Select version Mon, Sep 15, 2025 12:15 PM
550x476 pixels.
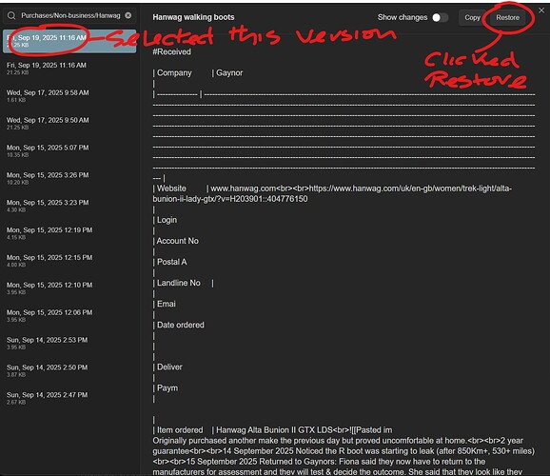[x=69, y=261]
